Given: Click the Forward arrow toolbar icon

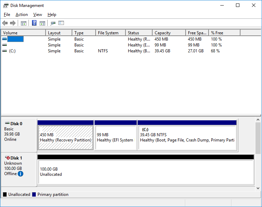Looking at the screenshot, I should tap(13, 23).
